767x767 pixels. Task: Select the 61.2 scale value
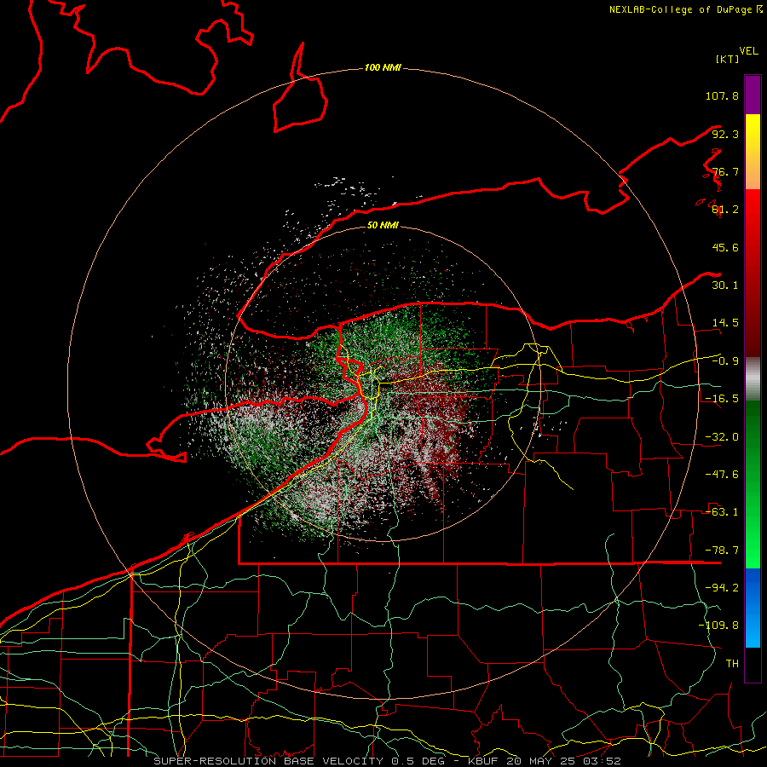coord(725,210)
